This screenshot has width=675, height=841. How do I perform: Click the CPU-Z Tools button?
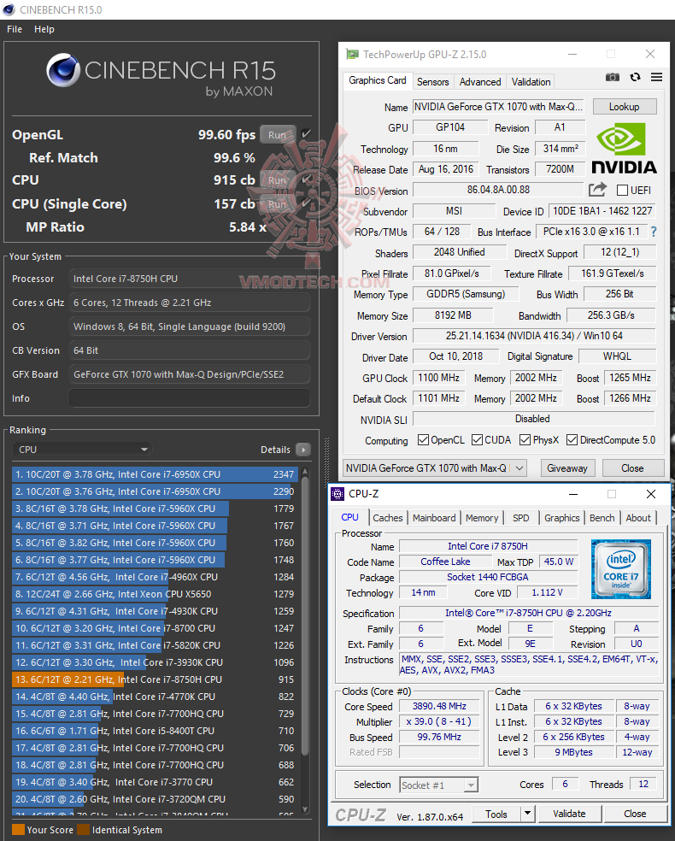[496, 814]
